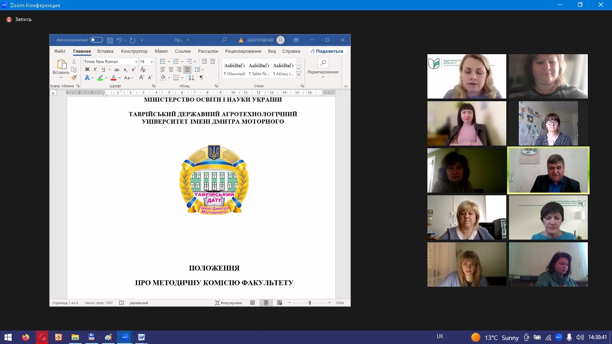Open Firefox from the taskbar
The height and width of the screenshot is (344, 612).
click(25, 337)
